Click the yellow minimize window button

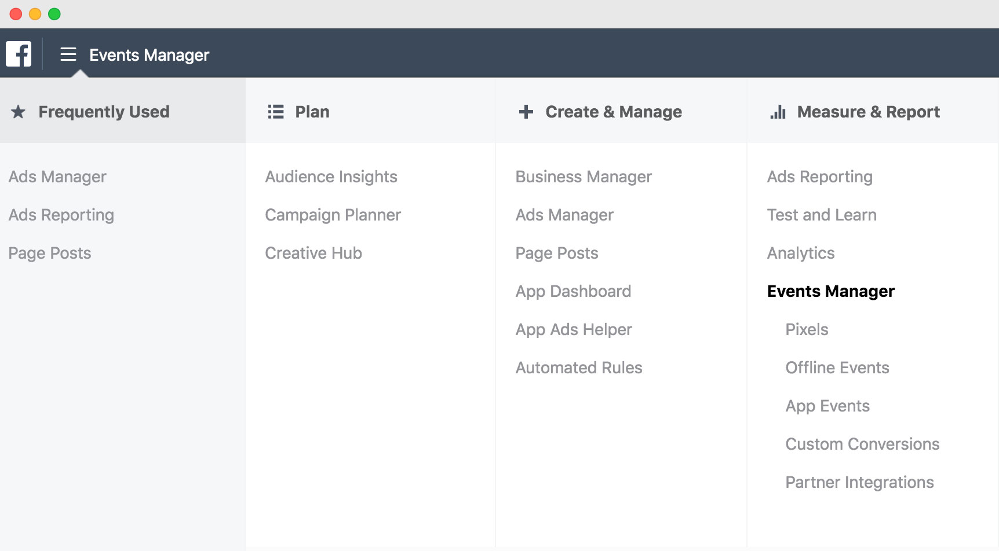tap(35, 14)
